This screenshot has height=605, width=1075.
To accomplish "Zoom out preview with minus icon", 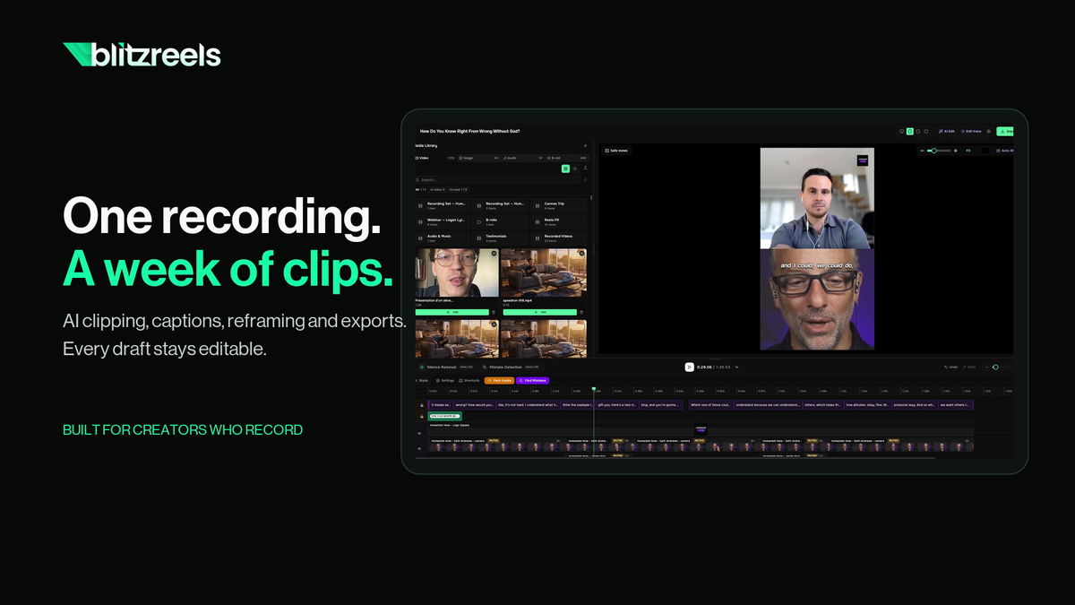I will (922, 151).
